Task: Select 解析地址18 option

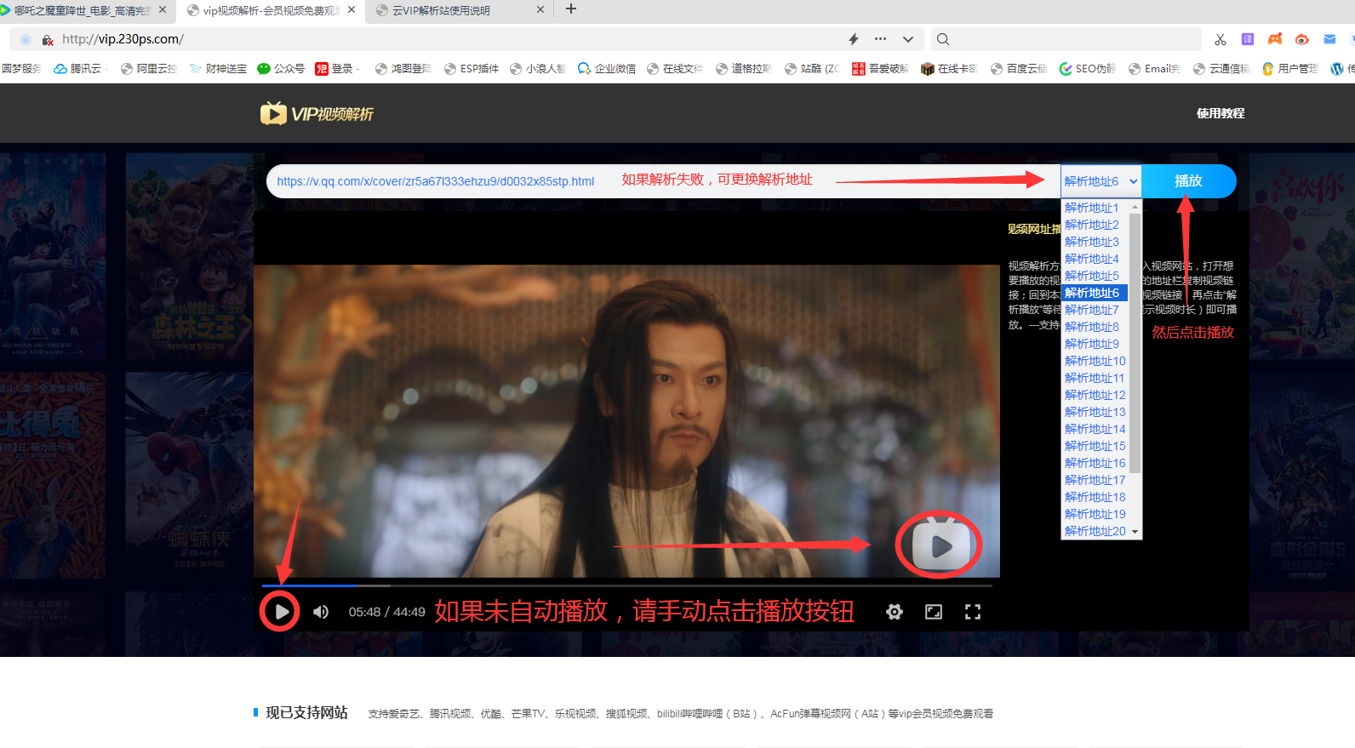Action: click(1095, 497)
